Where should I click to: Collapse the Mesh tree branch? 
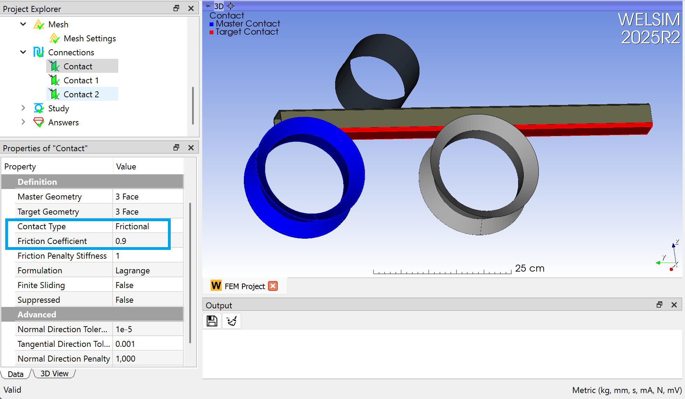coord(23,24)
